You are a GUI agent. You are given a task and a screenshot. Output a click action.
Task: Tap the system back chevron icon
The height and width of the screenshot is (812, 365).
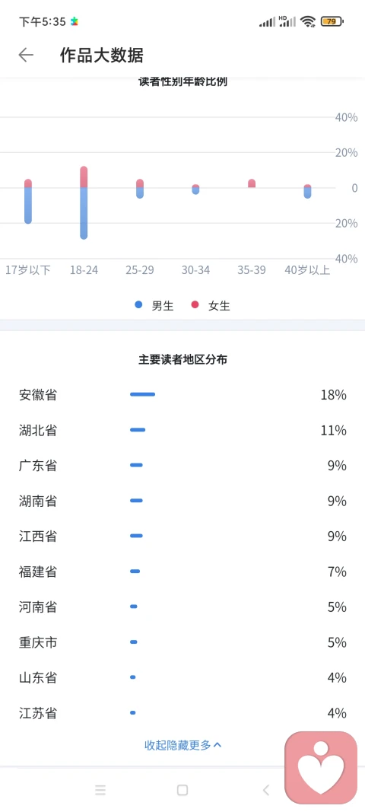click(266, 790)
